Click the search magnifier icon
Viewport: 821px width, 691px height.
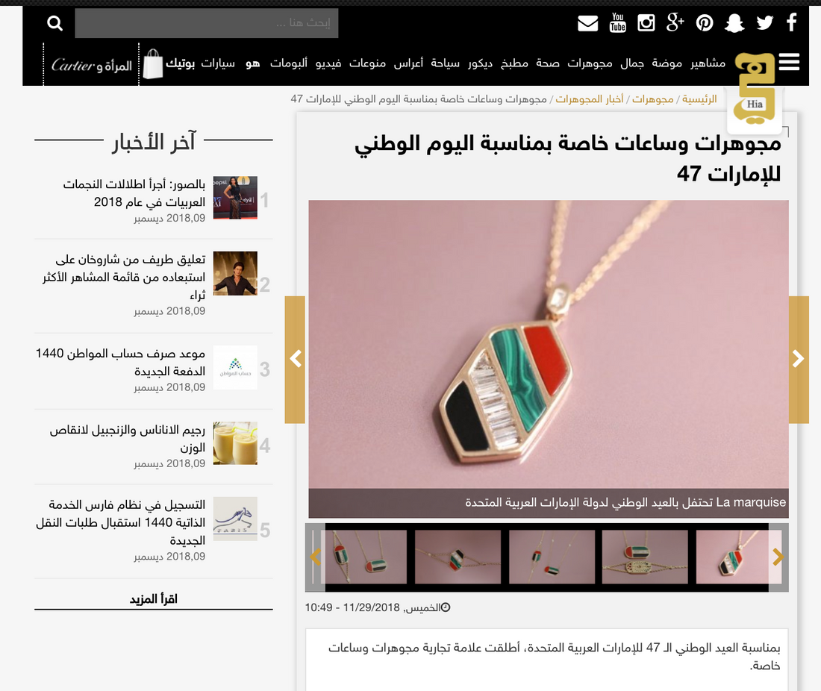(x=55, y=23)
